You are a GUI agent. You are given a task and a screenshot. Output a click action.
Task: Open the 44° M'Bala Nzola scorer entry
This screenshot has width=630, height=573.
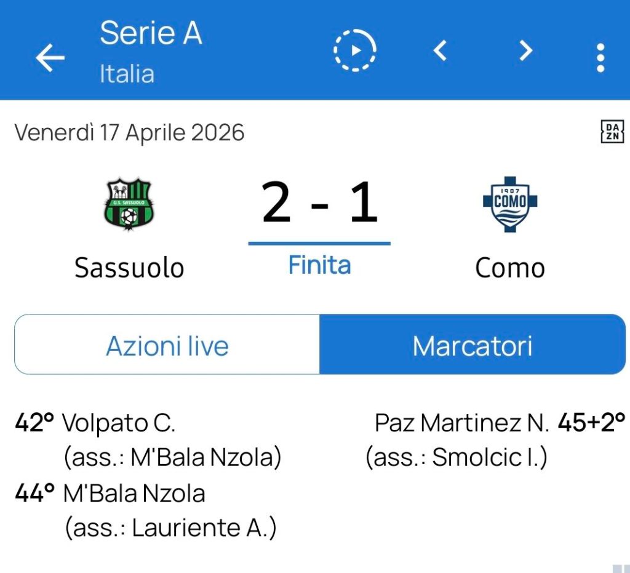coord(134,493)
